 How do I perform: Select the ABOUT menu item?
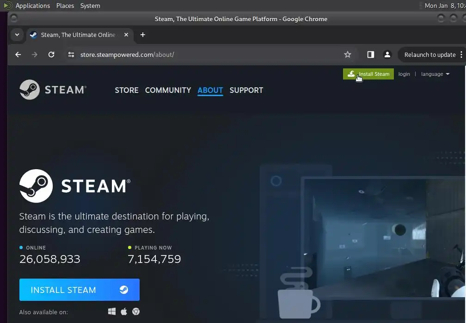point(210,90)
